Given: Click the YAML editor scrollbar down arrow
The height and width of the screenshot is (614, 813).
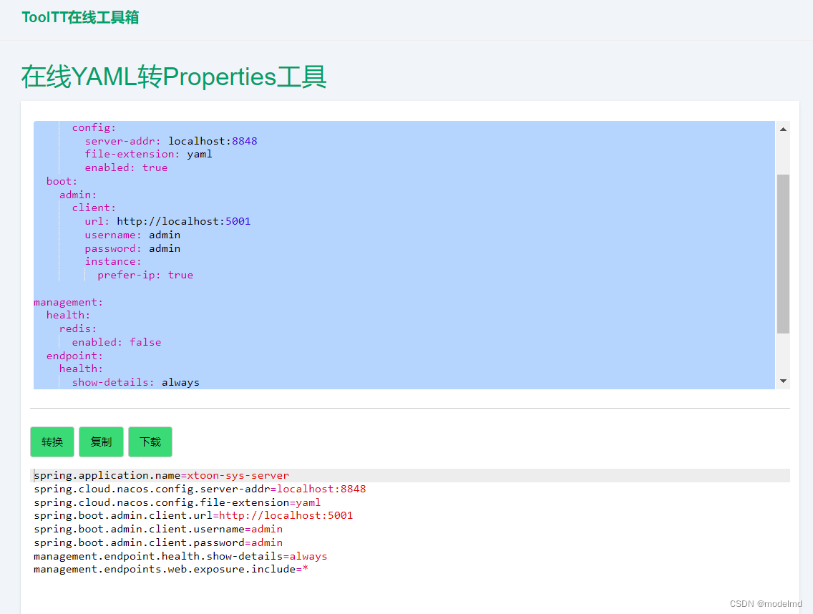Looking at the screenshot, I should coord(783,381).
